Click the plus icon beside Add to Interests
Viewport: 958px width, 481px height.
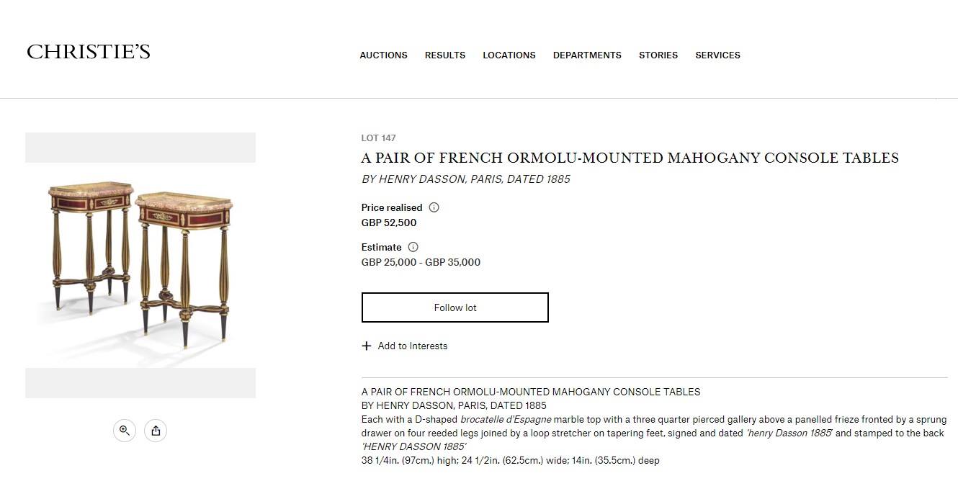point(367,346)
